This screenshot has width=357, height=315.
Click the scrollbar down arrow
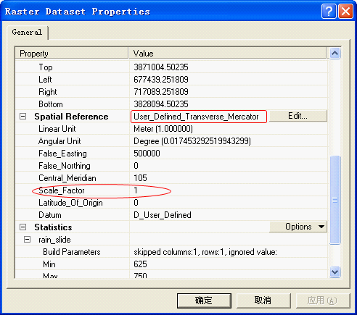point(335,272)
